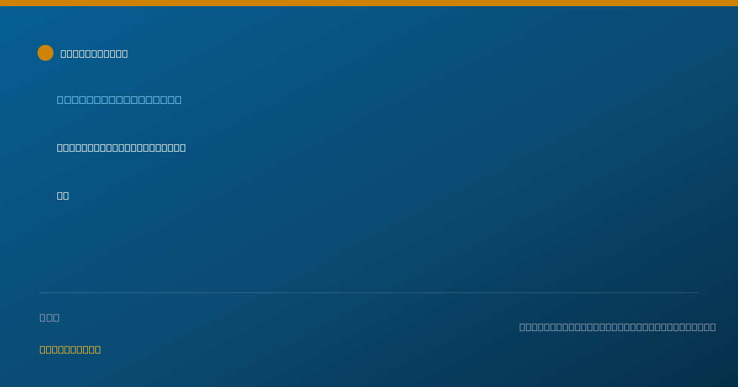Open the yellow footer link text

[x=70, y=350]
